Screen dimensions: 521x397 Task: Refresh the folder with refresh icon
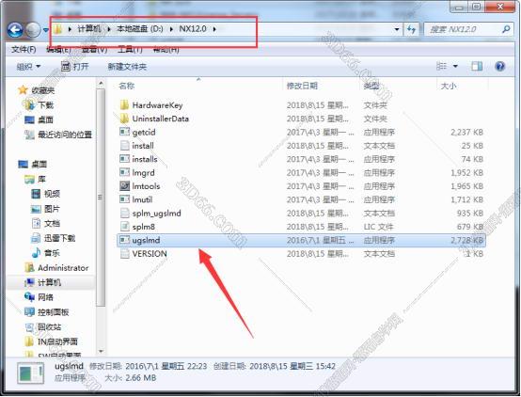(x=411, y=29)
